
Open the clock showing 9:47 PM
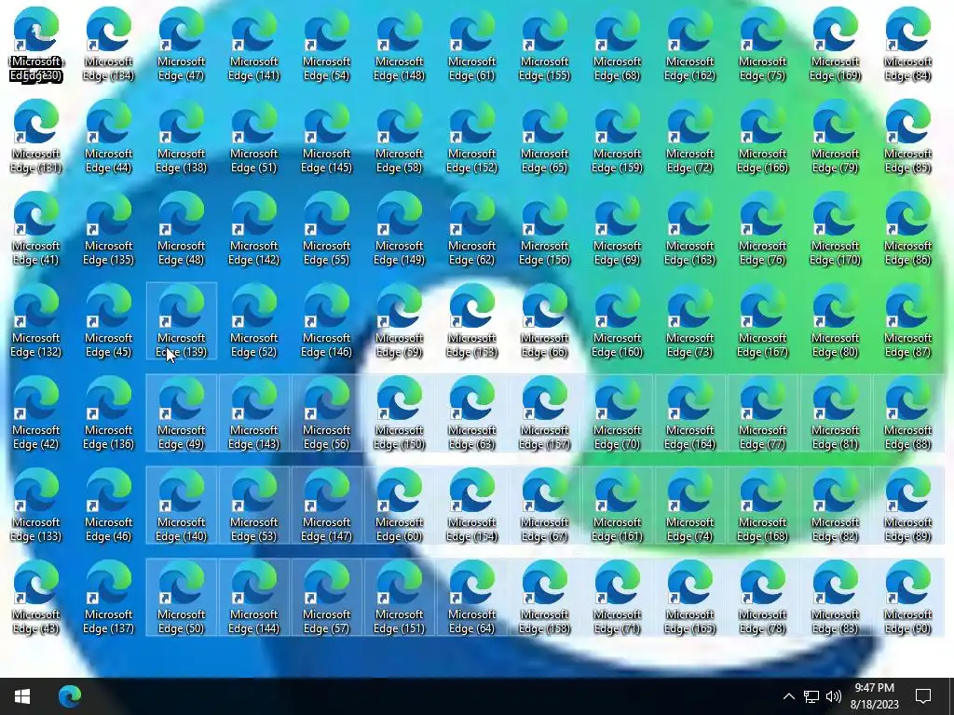(x=874, y=696)
